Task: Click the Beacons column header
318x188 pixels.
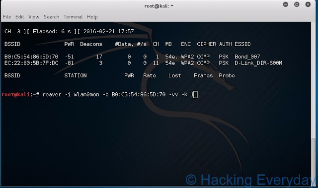Action: (x=91, y=44)
